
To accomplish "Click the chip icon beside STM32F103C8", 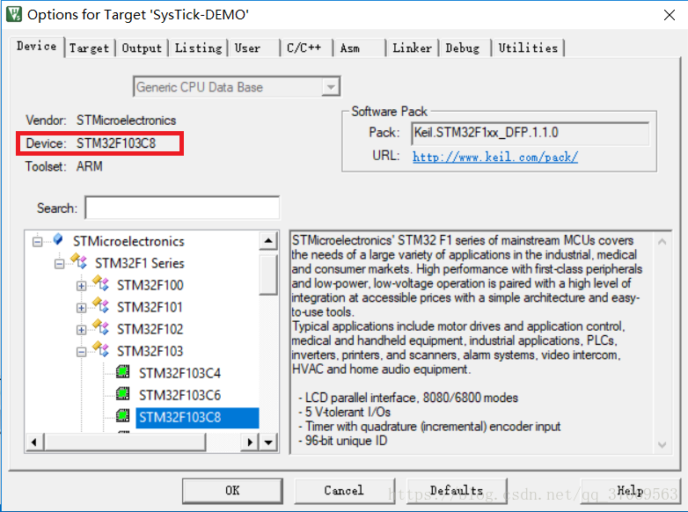I will [x=123, y=415].
